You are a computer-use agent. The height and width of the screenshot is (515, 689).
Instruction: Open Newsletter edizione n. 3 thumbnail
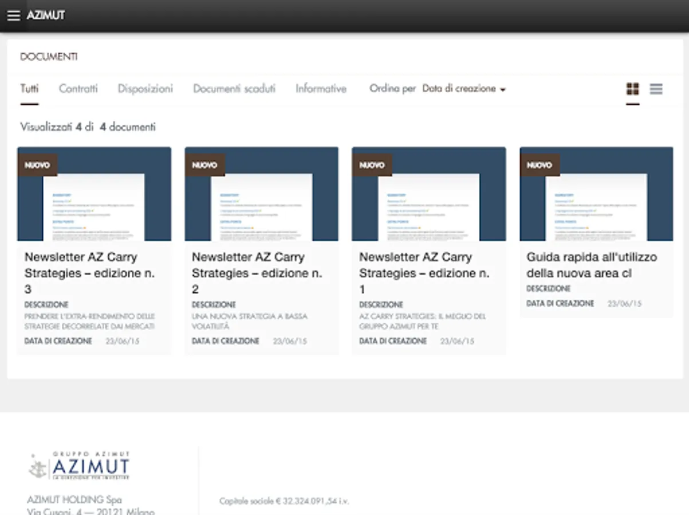point(94,194)
